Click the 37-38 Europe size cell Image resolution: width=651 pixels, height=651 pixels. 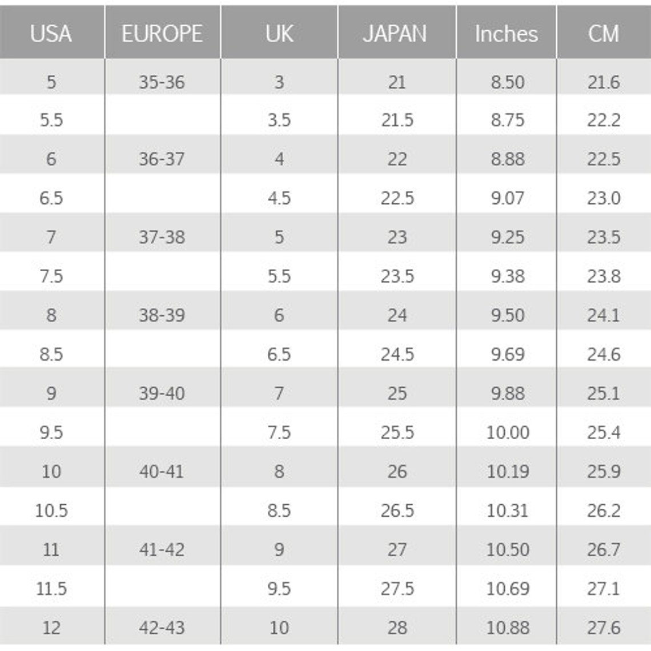[162, 237]
